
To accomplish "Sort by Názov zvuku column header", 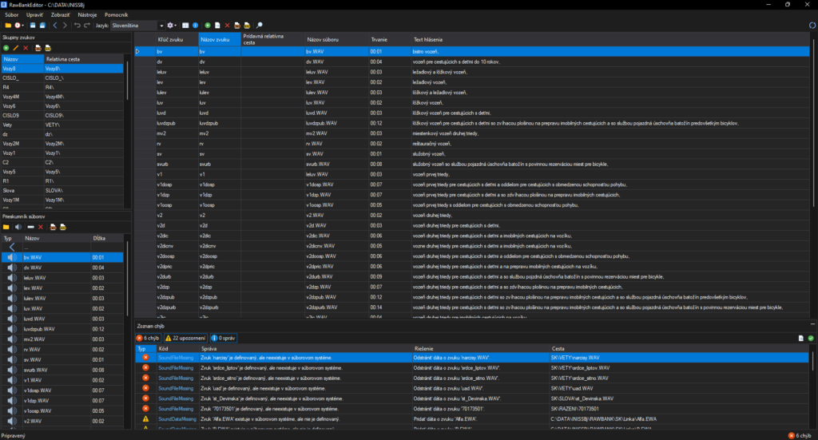I will (x=220, y=40).
